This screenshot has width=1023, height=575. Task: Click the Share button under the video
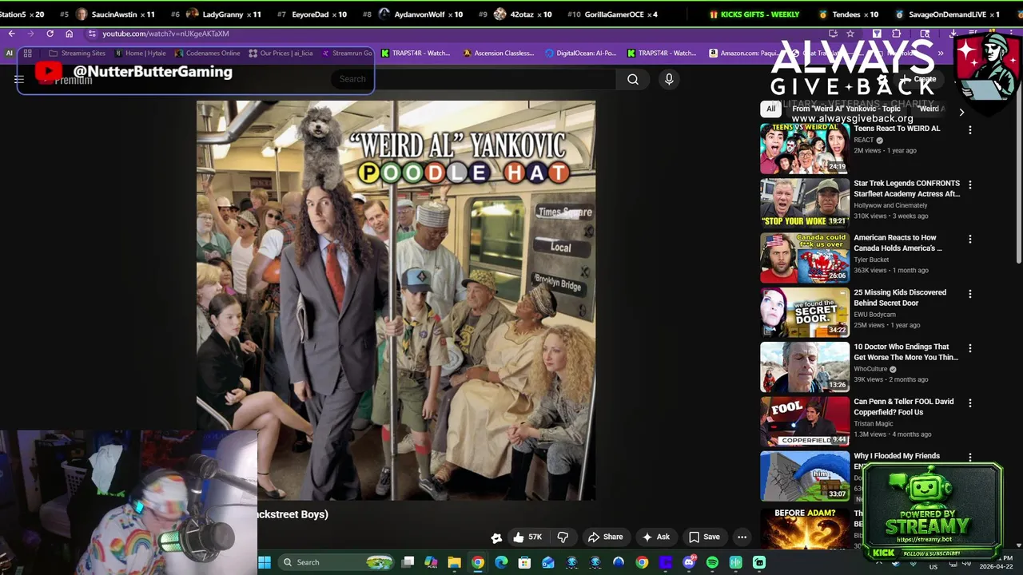pos(605,537)
